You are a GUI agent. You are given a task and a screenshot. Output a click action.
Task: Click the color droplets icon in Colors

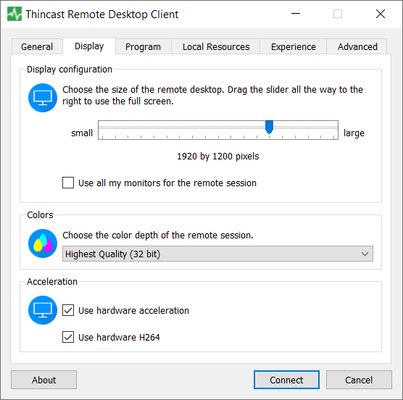coord(43,243)
